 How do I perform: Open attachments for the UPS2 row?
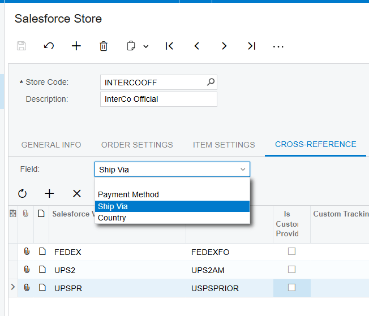click(27, 270)
